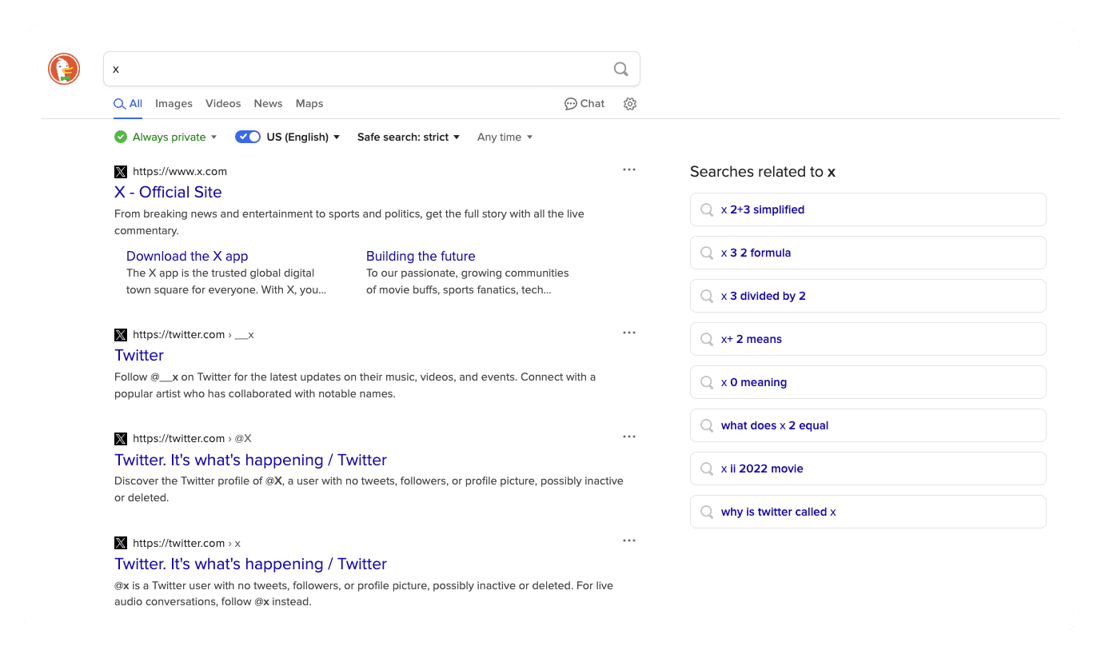Open the Safe search: strict dropdown
This screenshot has width=1101, height=658.
click(x=409, y=137)
